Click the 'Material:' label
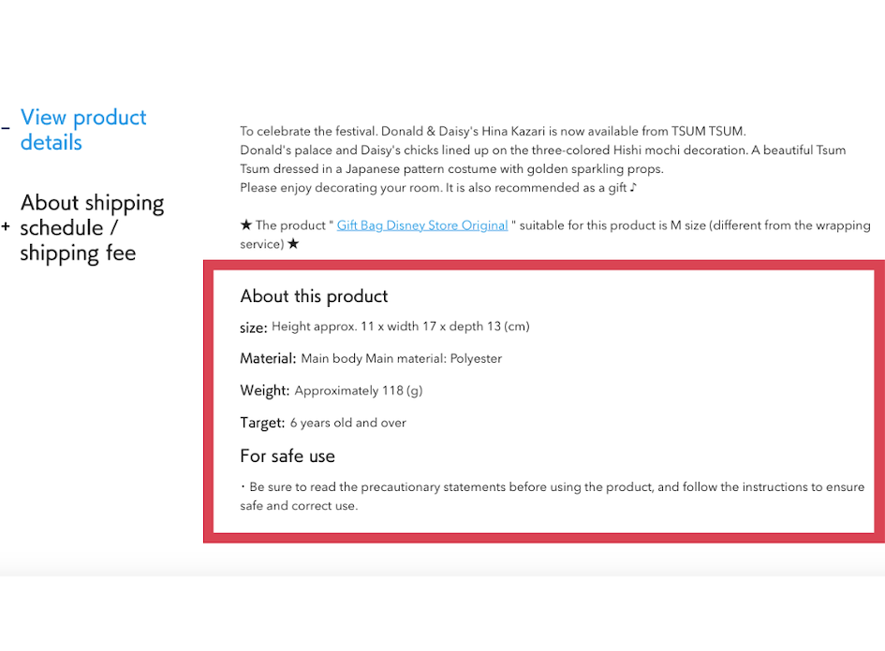The image size is (885, 651). [268, 358]
